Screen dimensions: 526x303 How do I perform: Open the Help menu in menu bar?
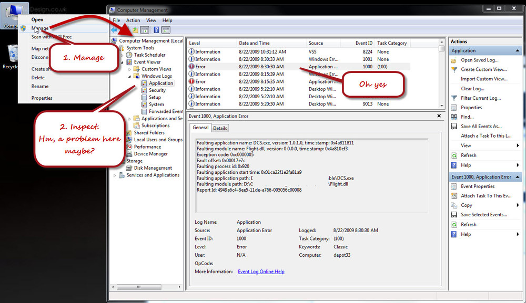(167, 20)
